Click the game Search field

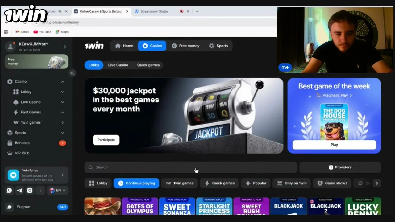[191, 167]
